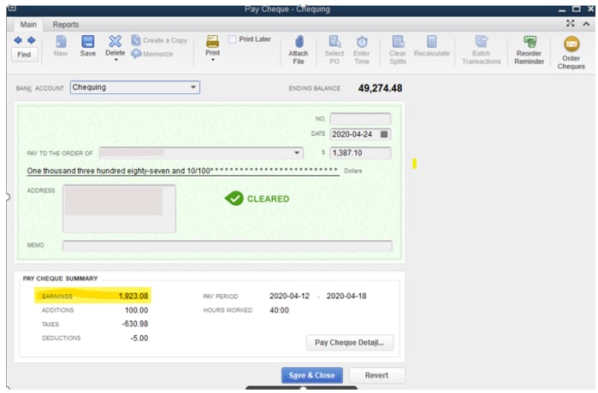Click Save & Close button
598x393 pixels.
312,375
